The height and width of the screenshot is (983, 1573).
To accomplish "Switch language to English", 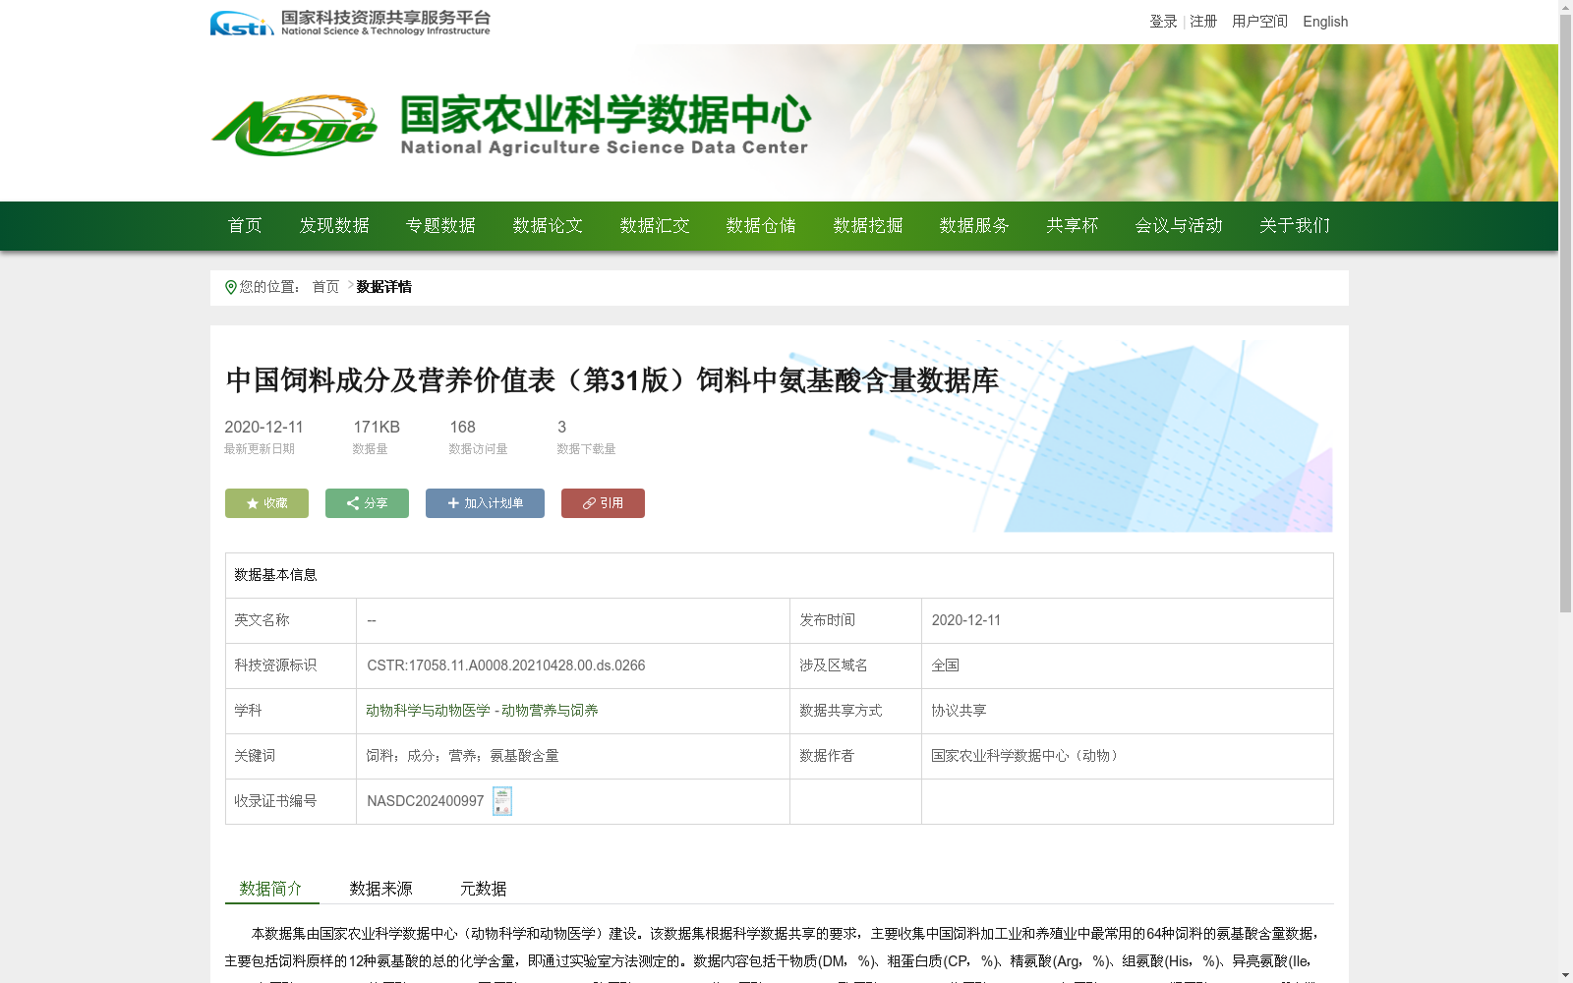I will 1325,22.
